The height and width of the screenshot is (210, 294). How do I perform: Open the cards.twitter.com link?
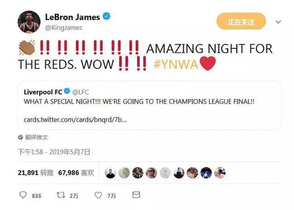pos(75,119)
